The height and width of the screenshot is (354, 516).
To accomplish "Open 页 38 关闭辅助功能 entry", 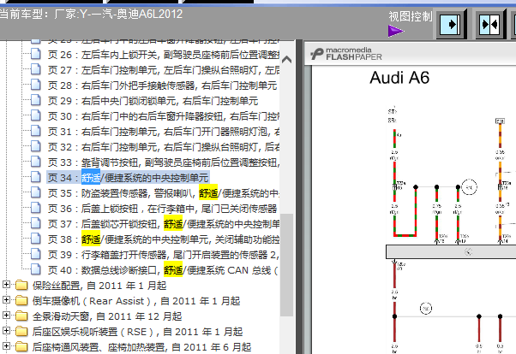I will tap(164, 239).
